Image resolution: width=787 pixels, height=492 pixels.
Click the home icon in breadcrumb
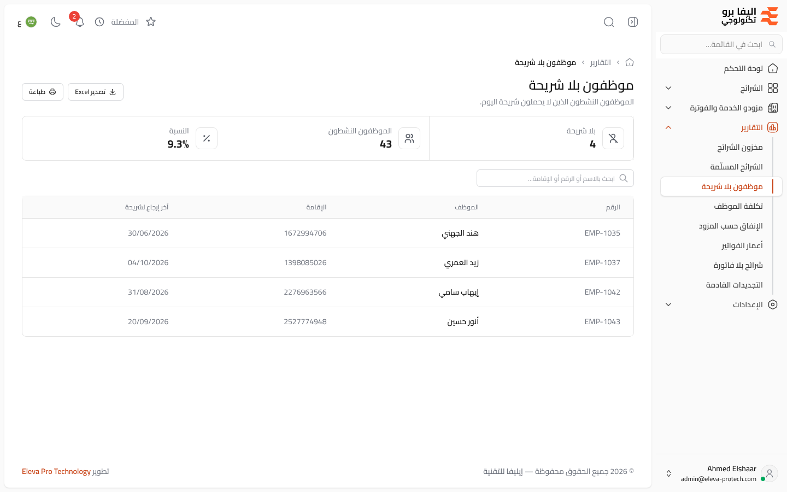(630, 62)
